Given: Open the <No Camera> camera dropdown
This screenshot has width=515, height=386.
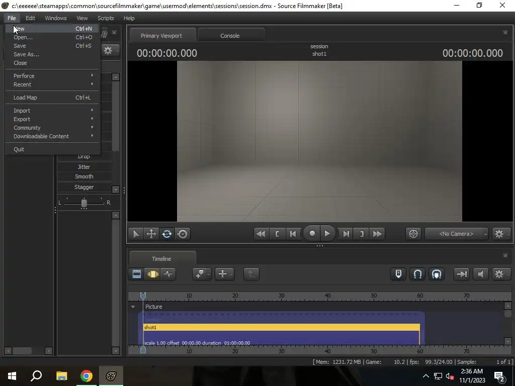Looking at the screenshot, I should click(x=456, y=234).
